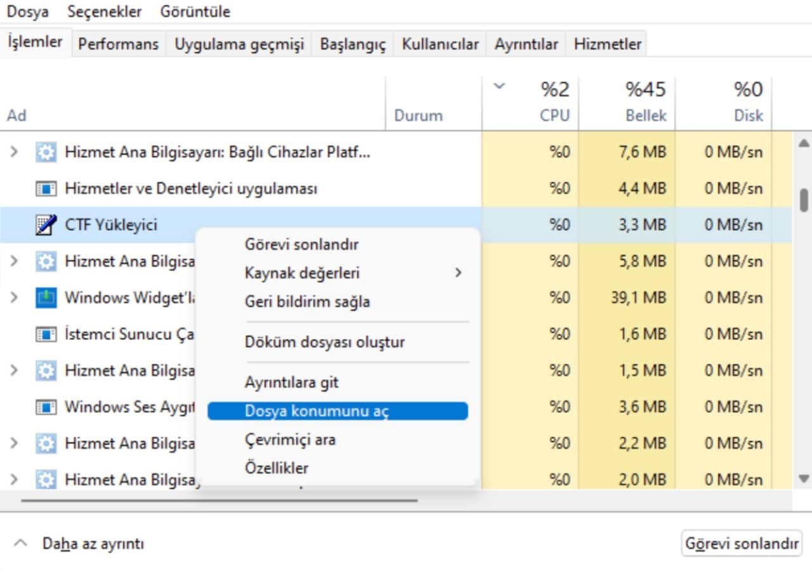Sort by the Ad column header

click(x=193, y=103)
